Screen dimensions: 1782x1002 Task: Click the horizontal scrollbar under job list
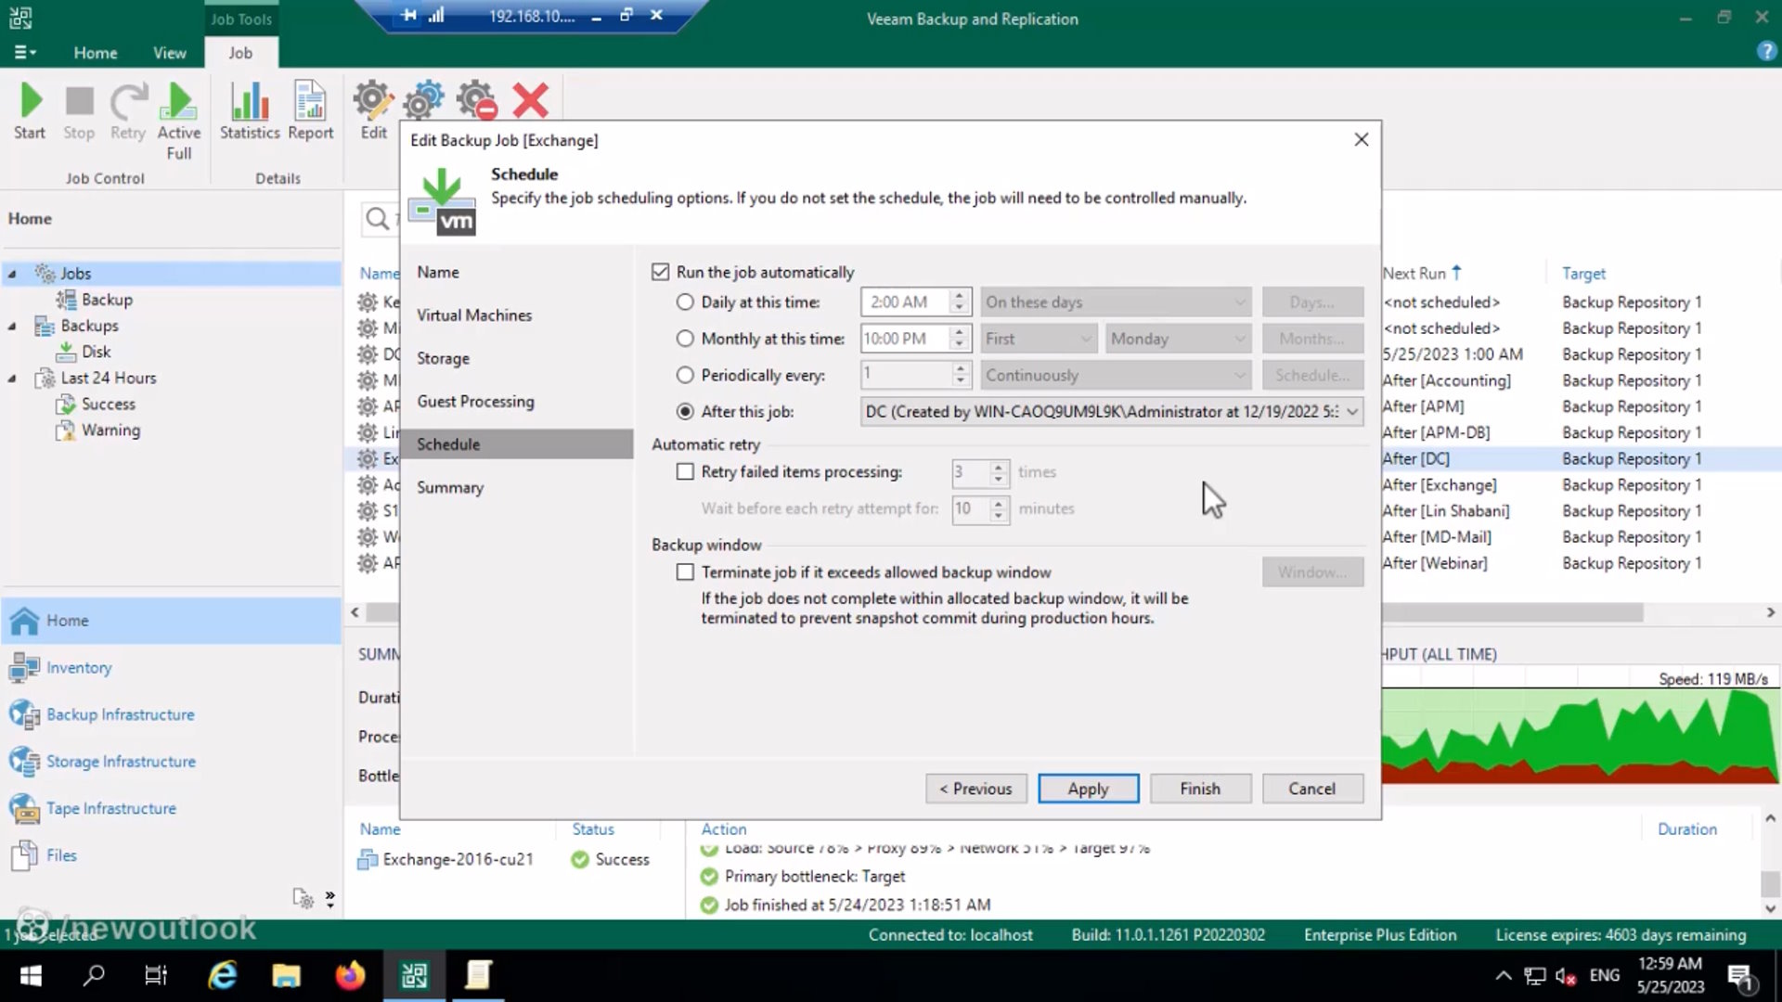point(1513,612)
